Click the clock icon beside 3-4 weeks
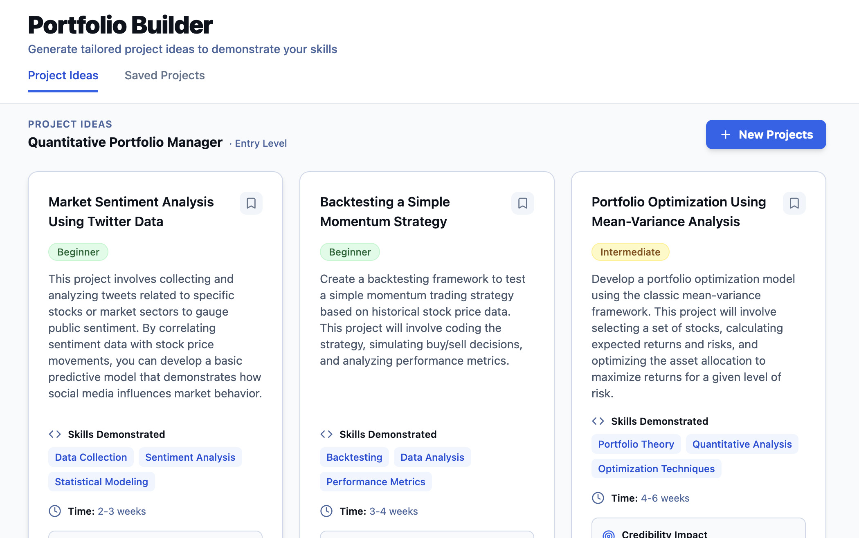This screenshot has height=538, width=859. coord(326,511)
